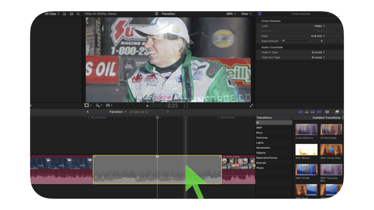Go back in timeline history
Image resolution: width=374 pixels, height=210 pixels.
point(88,112)
